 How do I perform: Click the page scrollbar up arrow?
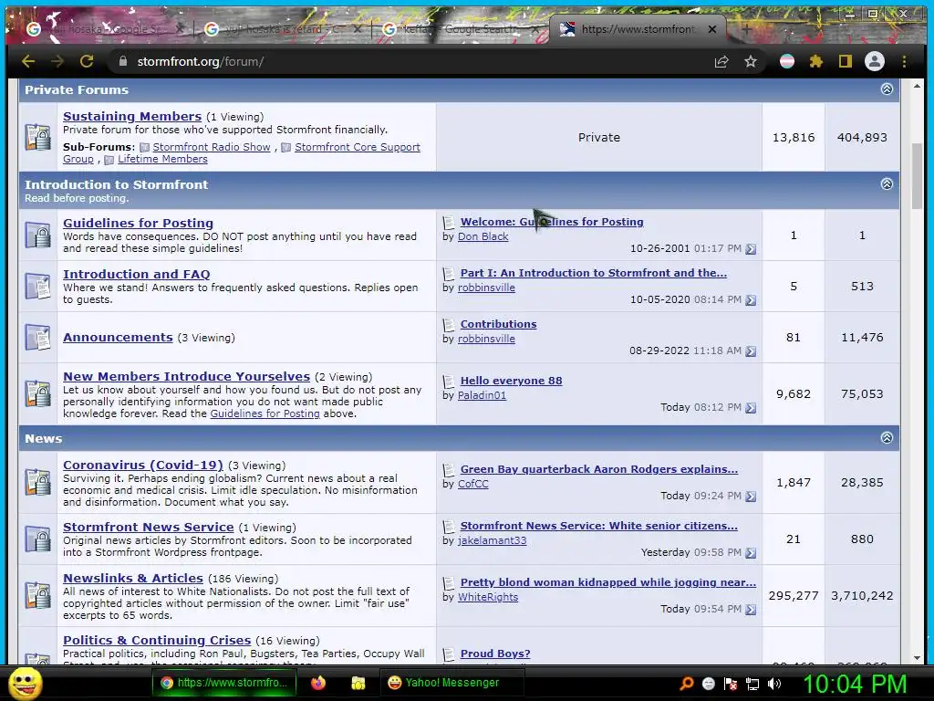point(918,87)
